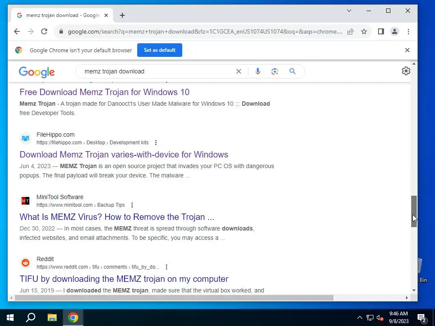
Task: Open Chrome side panel icon
Action: 381,31
